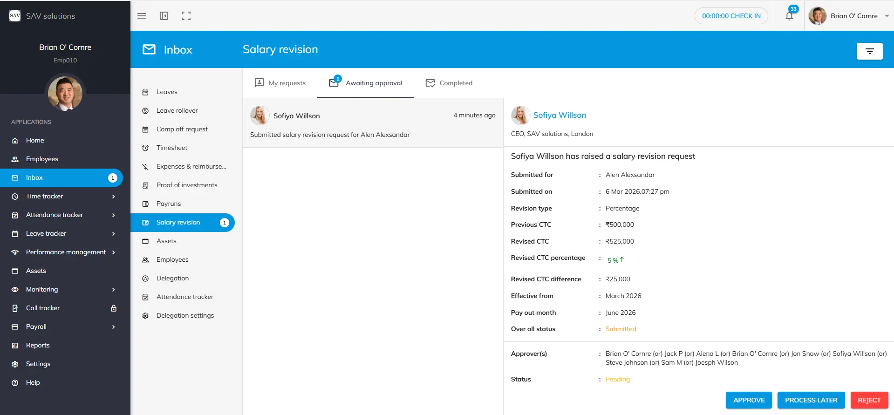Toggle the sidebar collapse panel icon

[164, 16]
